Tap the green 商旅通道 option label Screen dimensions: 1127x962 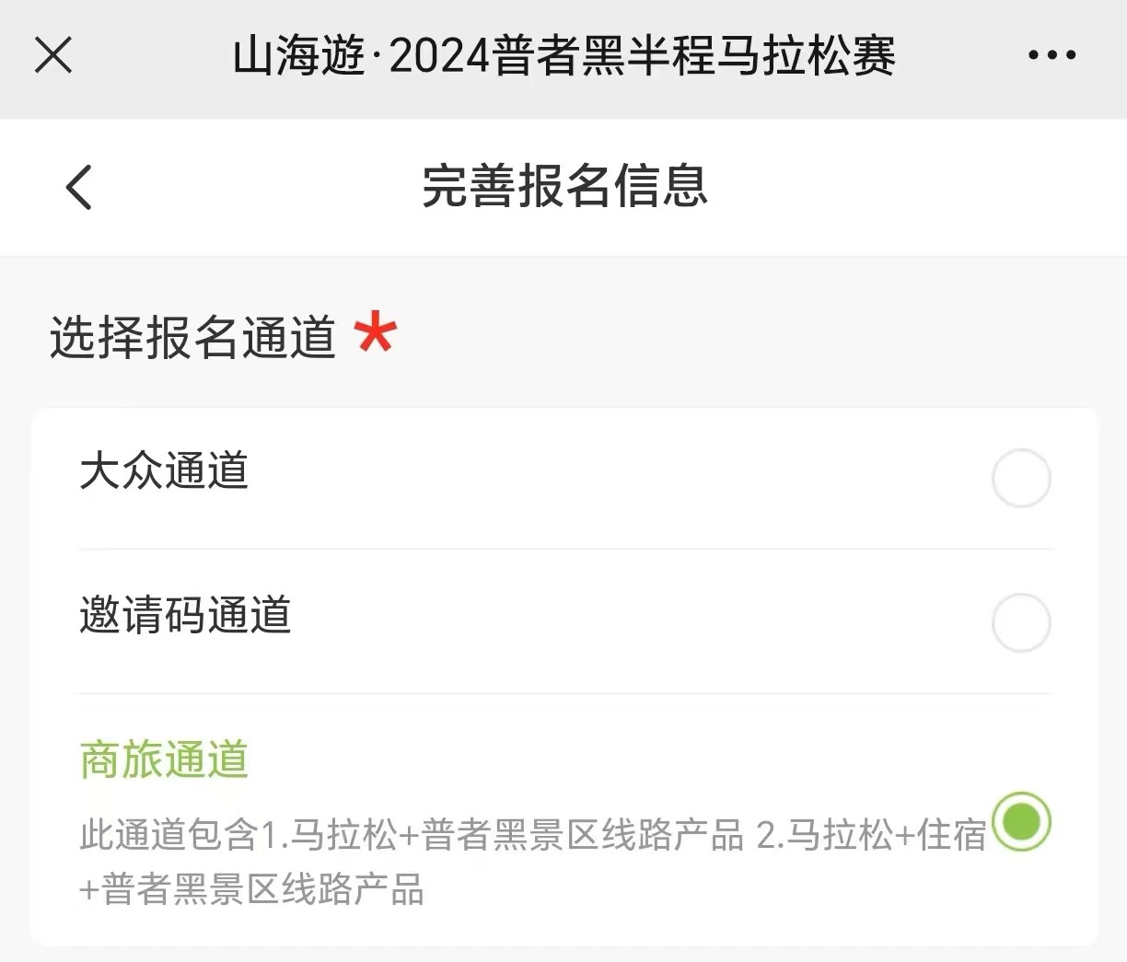[x=164, y=760]
